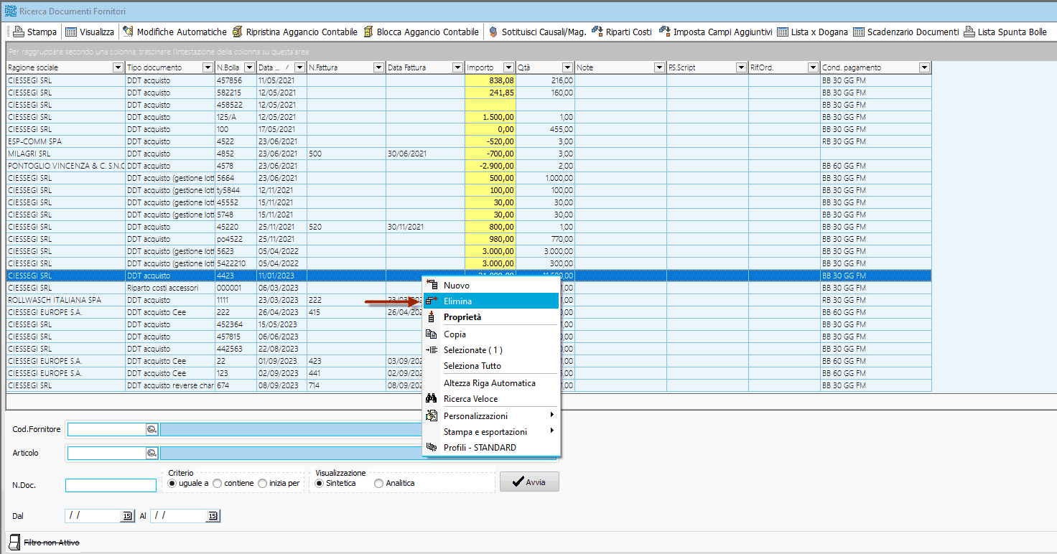Click Sostituisci Causali/Mag. icon

point(493,32)
